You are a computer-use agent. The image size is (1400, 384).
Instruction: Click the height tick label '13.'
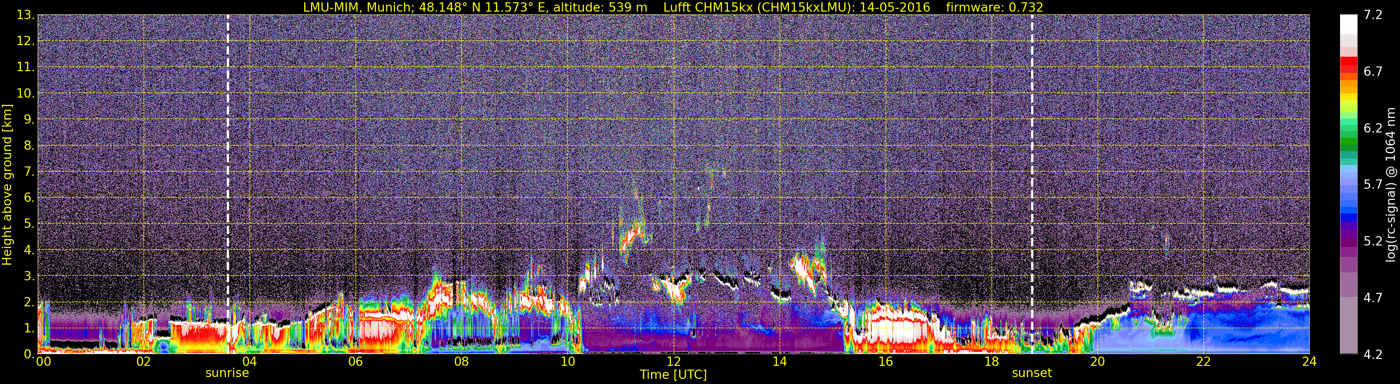coord(26,15)
